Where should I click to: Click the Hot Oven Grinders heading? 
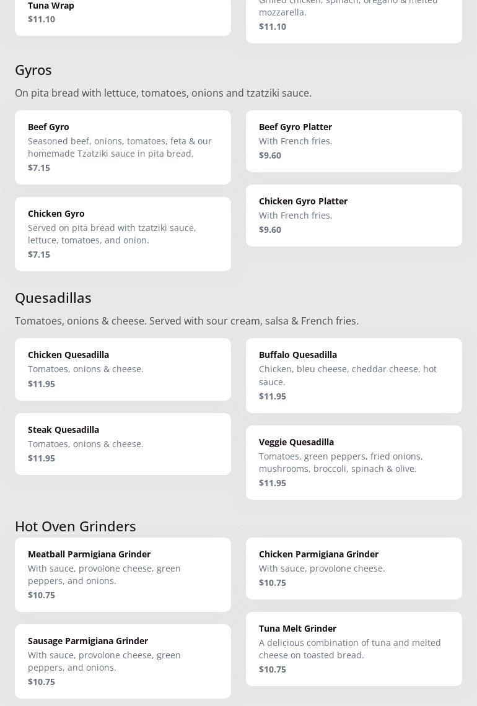tap(76, 526)
